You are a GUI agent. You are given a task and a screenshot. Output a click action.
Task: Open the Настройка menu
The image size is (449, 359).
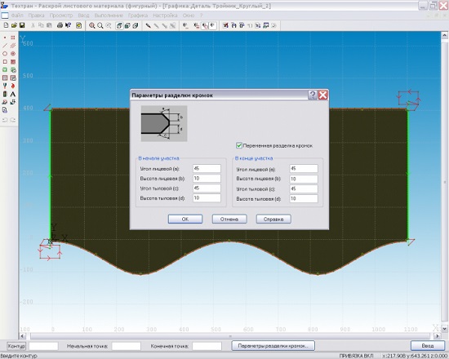tap(165, 16)
